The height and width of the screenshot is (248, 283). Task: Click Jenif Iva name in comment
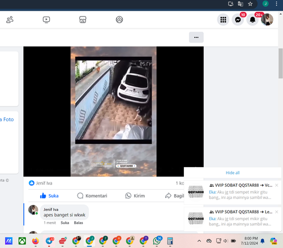51,209
